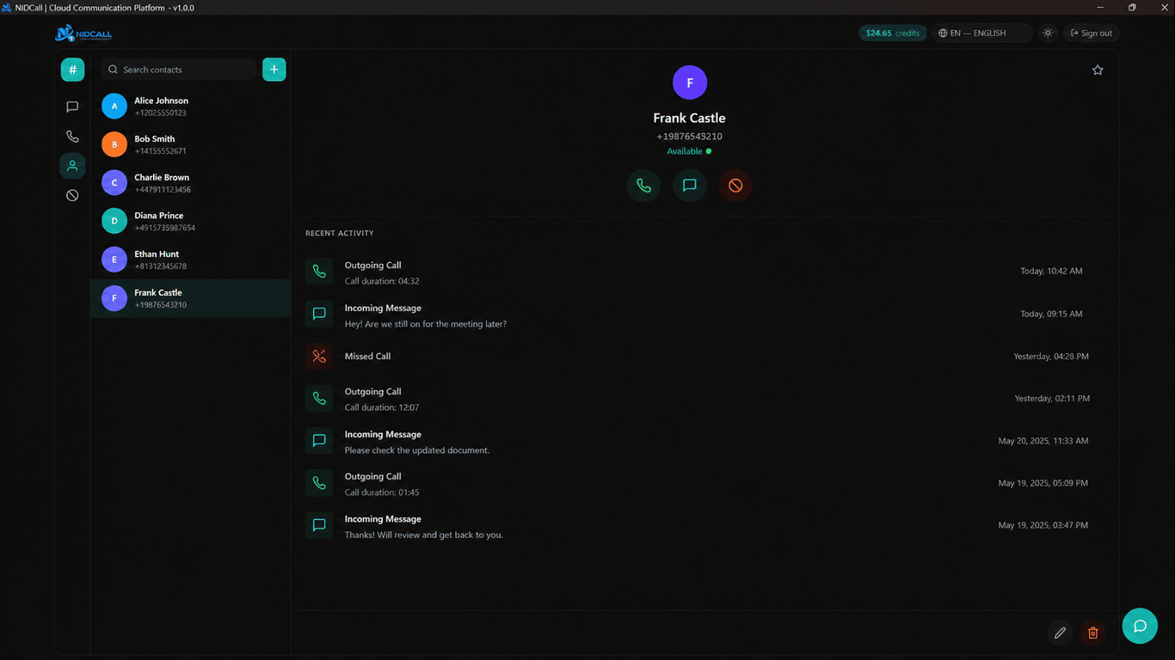
Task: Select the Charlie Brown contact
Action: (190, 183)
